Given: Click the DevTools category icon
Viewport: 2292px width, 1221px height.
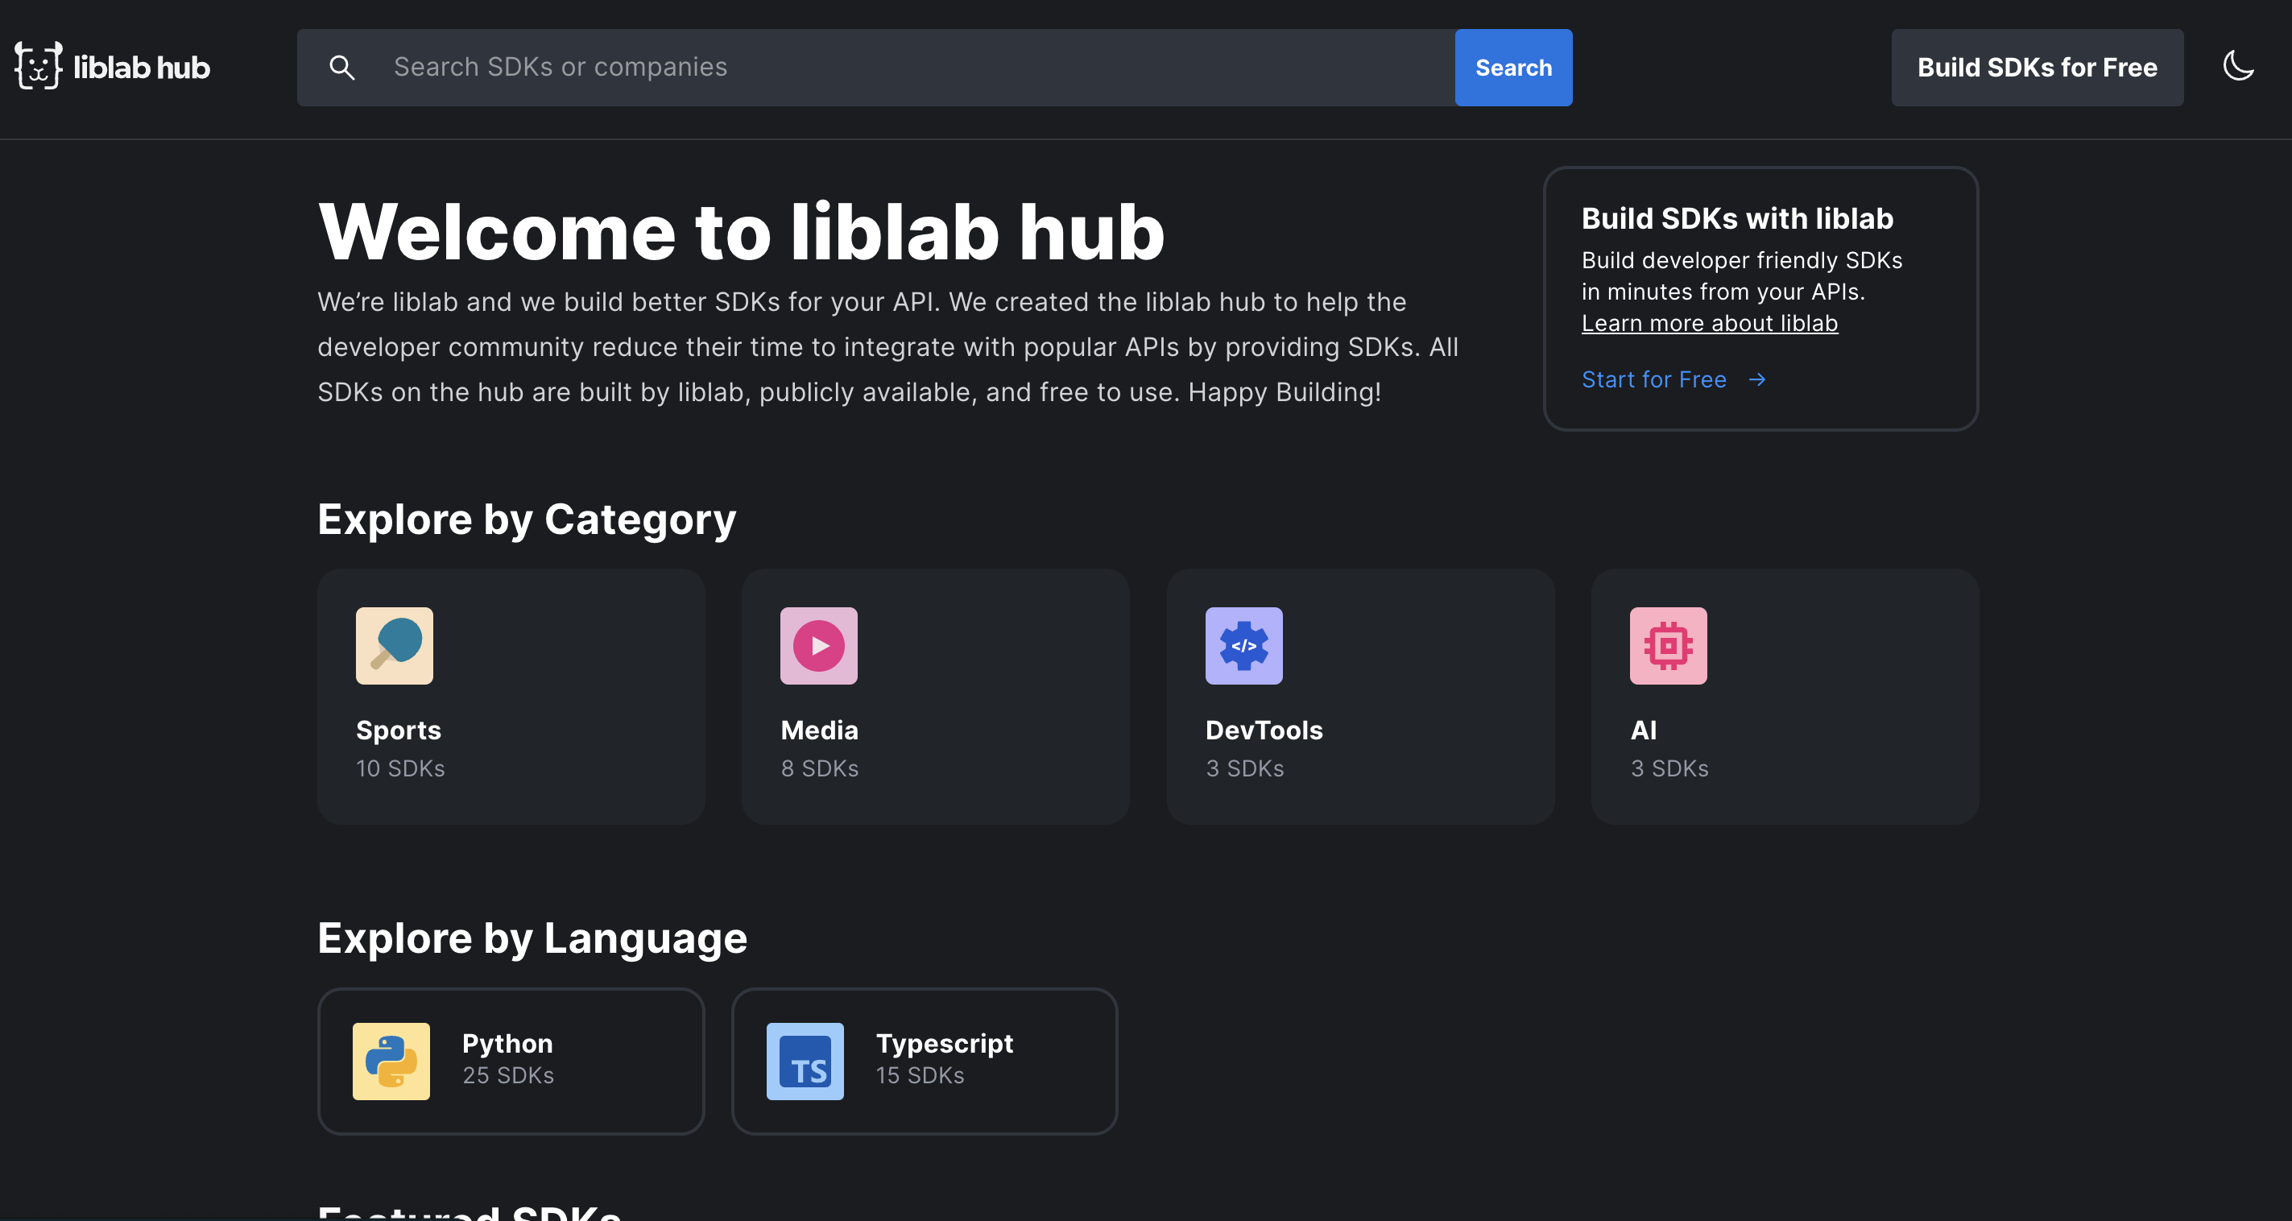Looking at the screenshot, I should (1243, 644).
